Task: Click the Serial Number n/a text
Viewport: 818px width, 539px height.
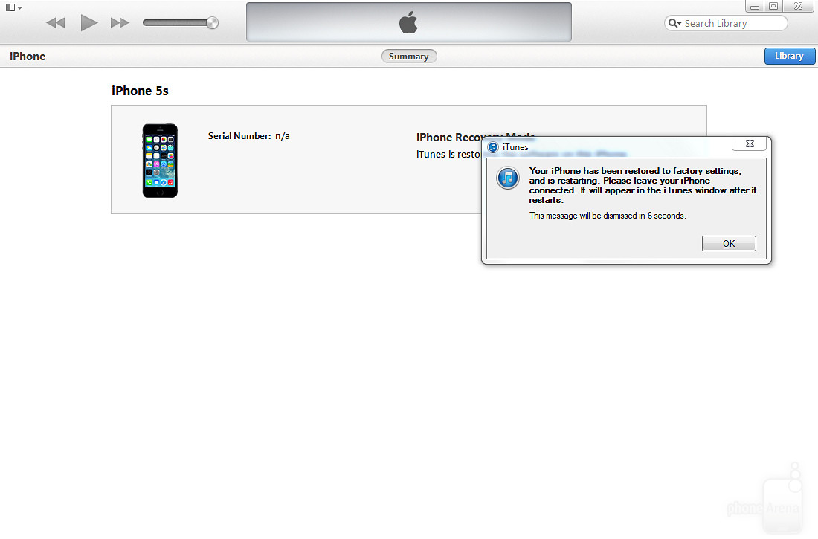Action: [249, 135]
